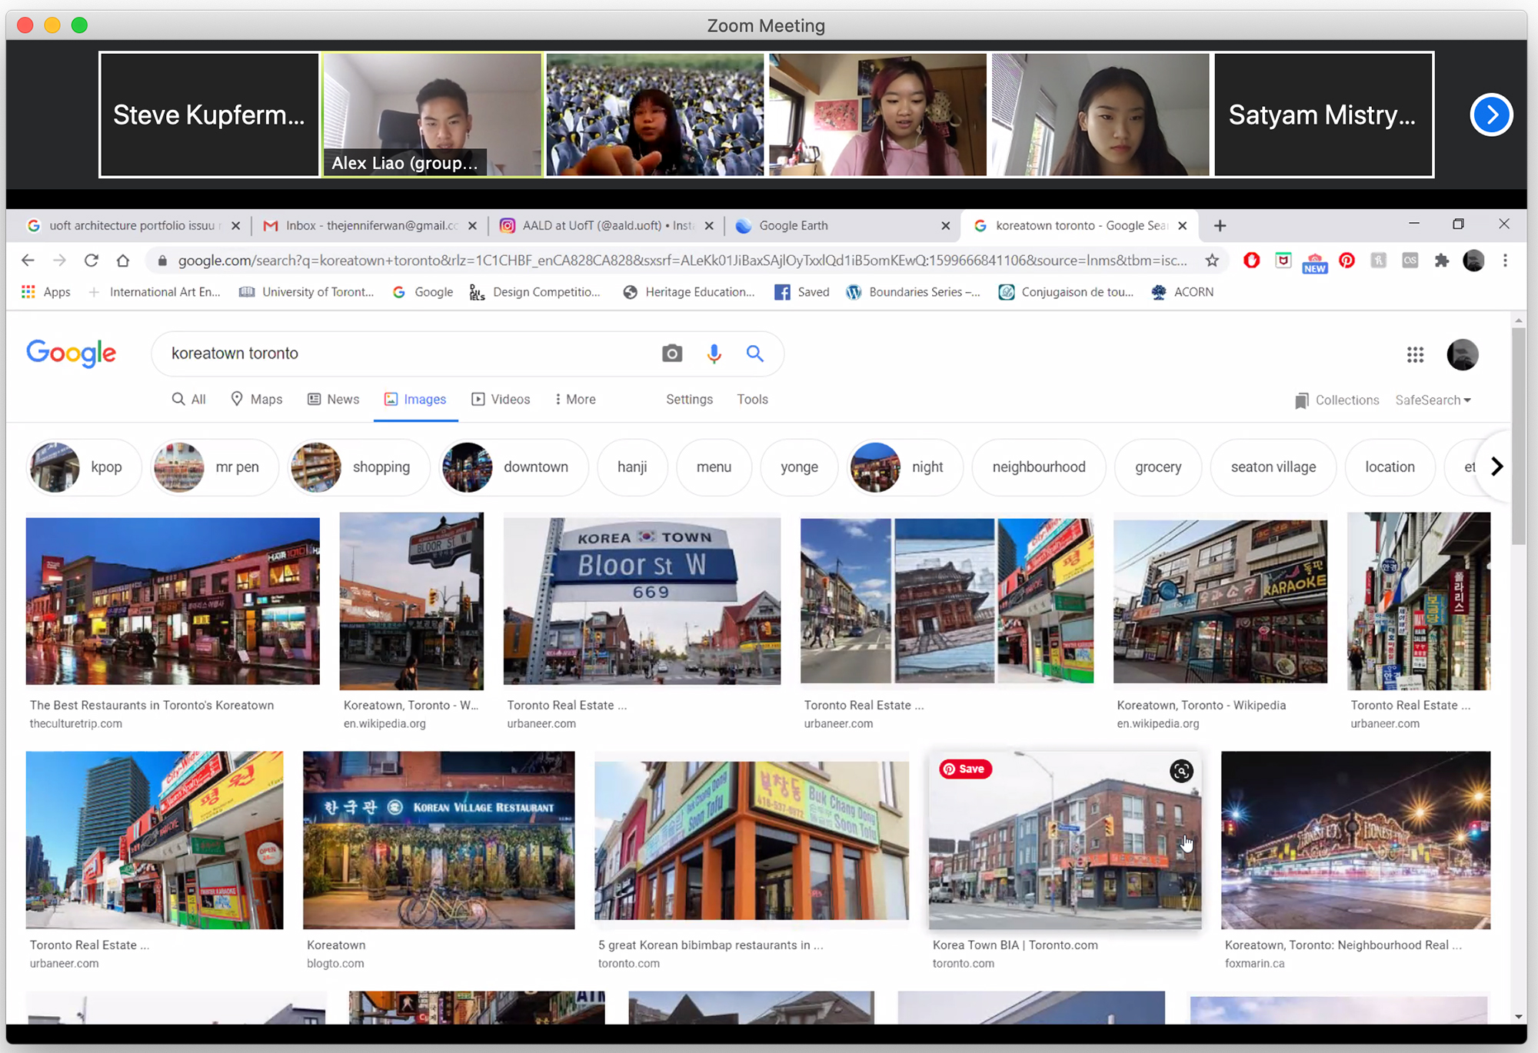Open the Conjugaison de tou... bookmark
Screen dimensions: 1538x1053
click(x=1066, y=292)
